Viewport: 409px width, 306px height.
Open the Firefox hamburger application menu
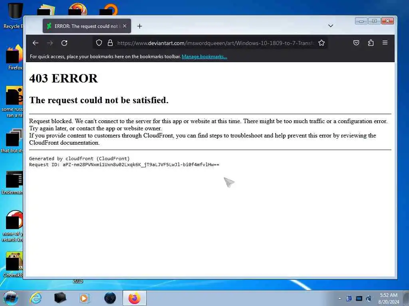pos(385,43)
